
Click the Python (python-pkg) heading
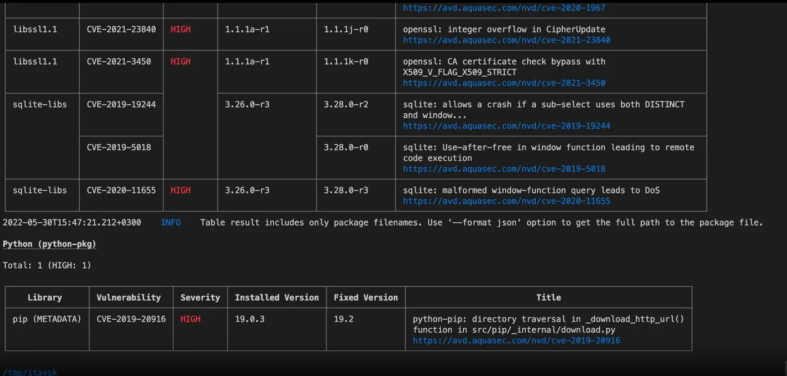[49, 244]
